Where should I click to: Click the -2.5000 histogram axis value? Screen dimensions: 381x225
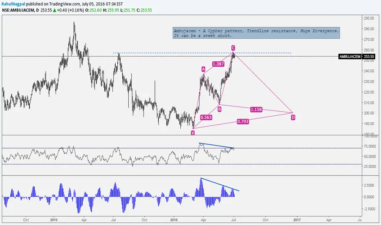coord(369,209)
